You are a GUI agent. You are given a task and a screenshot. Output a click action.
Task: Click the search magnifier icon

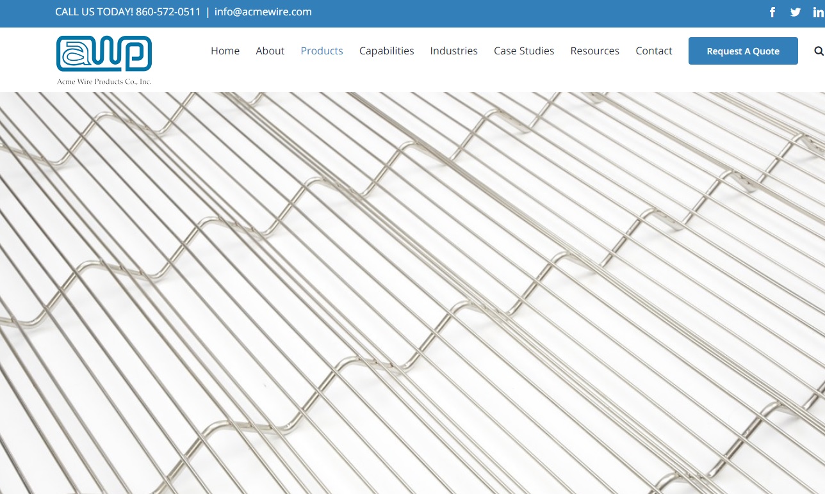819,51
